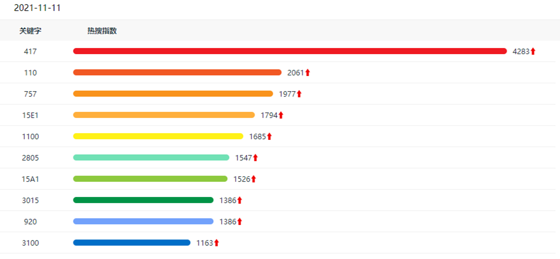Click the dark green bar for 3015
This screenshot has height=259, width=560.
(x=143, y=200)
